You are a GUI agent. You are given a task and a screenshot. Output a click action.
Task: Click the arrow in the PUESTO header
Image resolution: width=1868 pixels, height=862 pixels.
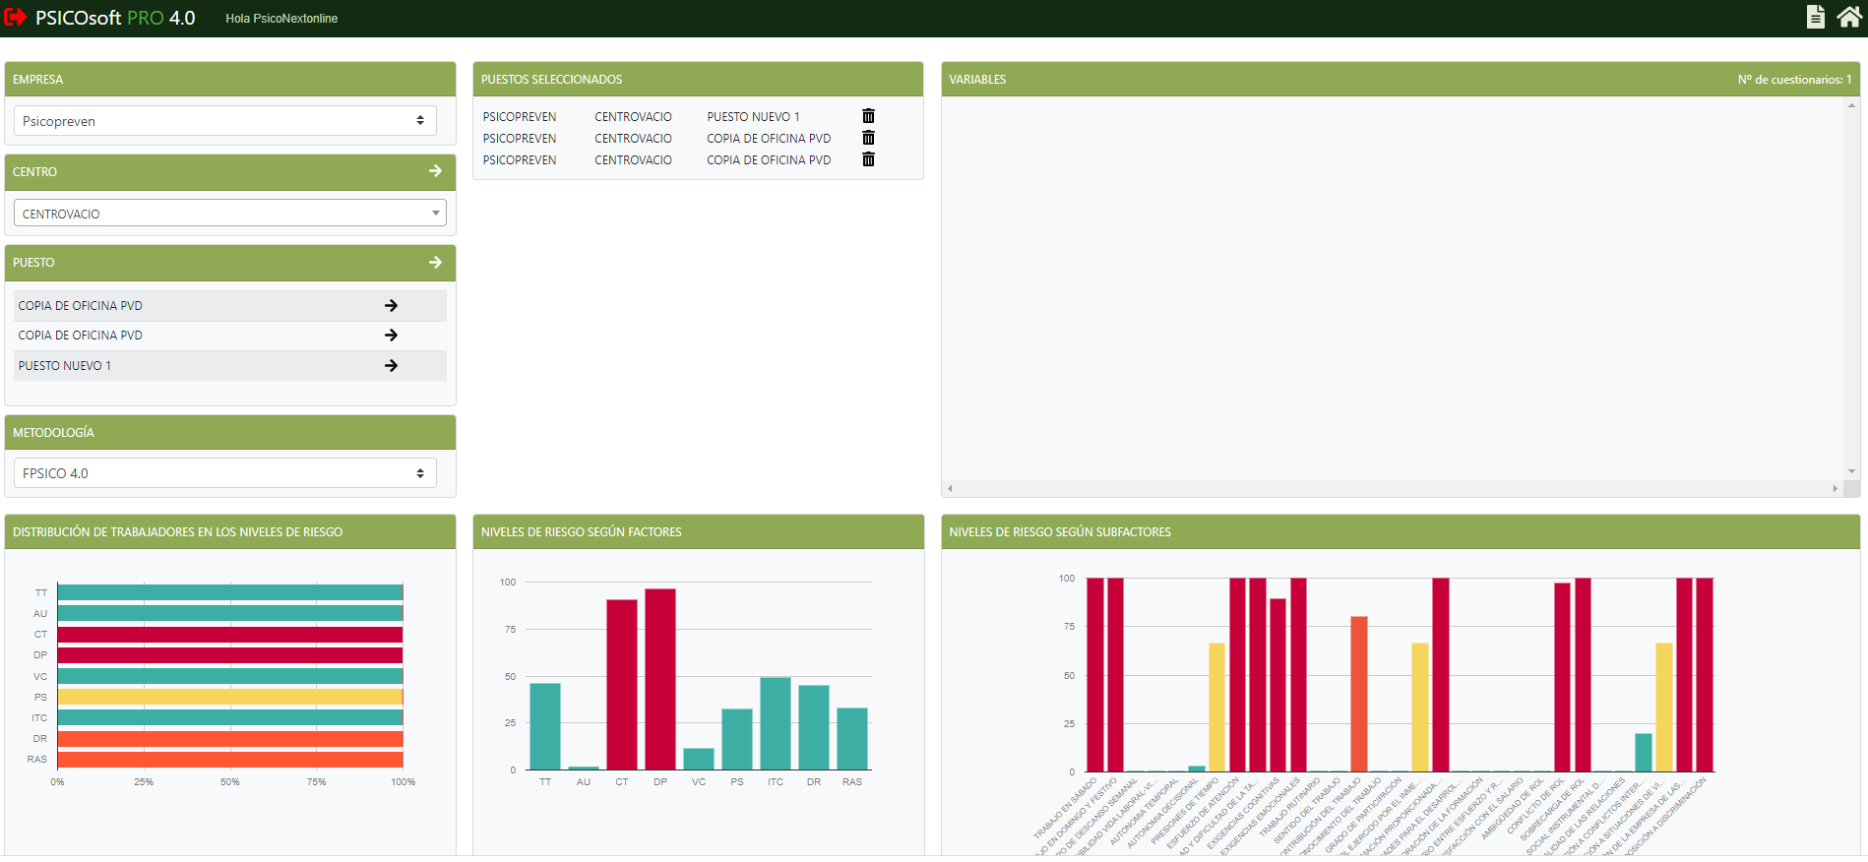(435, 263)
